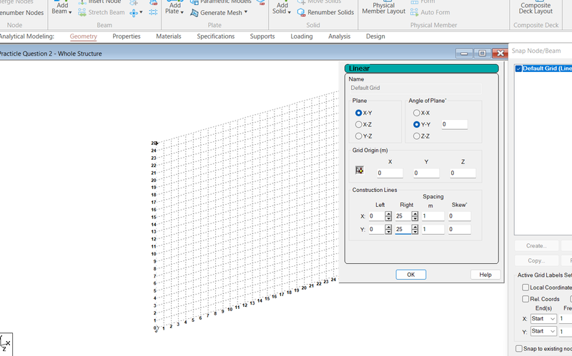This screenshot has width=572, height=356.
Task: Click the Auto Form icon
Action: (414, 12)
